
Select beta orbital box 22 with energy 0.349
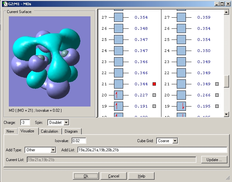tap(181, 73)
